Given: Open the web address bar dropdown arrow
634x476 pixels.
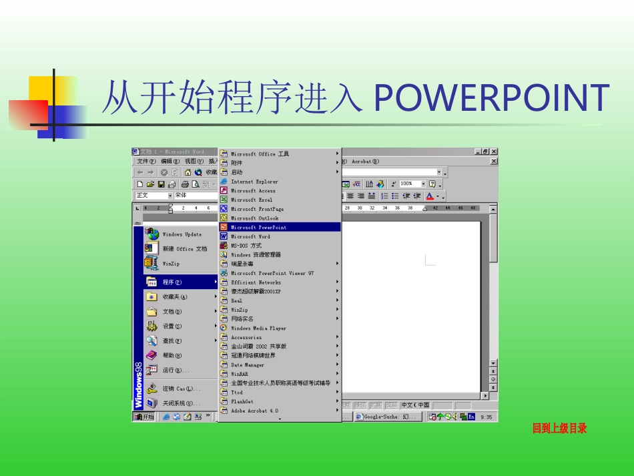Looking at the screenshot, I should coord(438,172).
